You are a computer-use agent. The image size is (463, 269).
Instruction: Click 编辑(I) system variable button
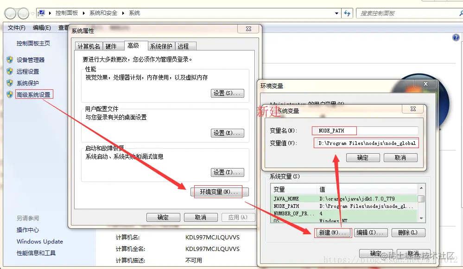pyautogui.click(x=370, y=233)
